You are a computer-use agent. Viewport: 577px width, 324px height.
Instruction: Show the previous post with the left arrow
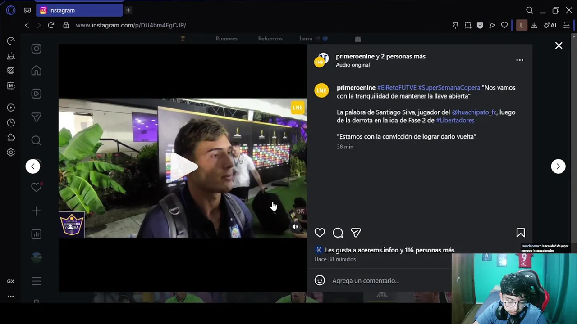coord(32,166)
